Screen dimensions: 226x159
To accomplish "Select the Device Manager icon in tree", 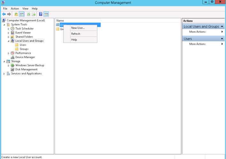I will tap(13, 57).
